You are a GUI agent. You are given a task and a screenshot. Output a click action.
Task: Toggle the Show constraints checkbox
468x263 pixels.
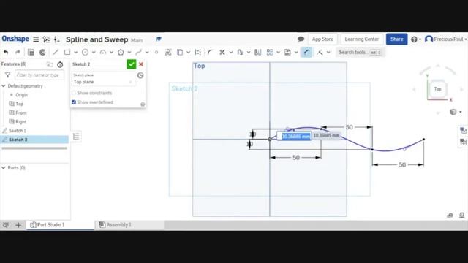(x=74, y=93)
